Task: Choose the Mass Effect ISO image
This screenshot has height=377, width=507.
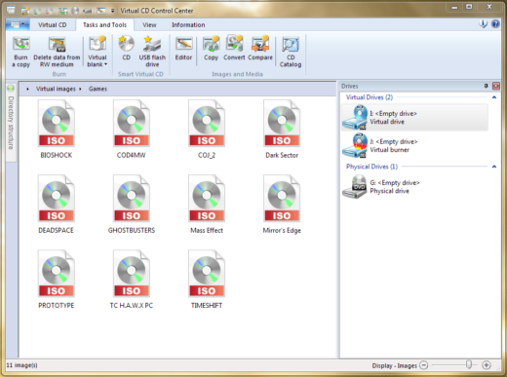Action: (207, 205)
